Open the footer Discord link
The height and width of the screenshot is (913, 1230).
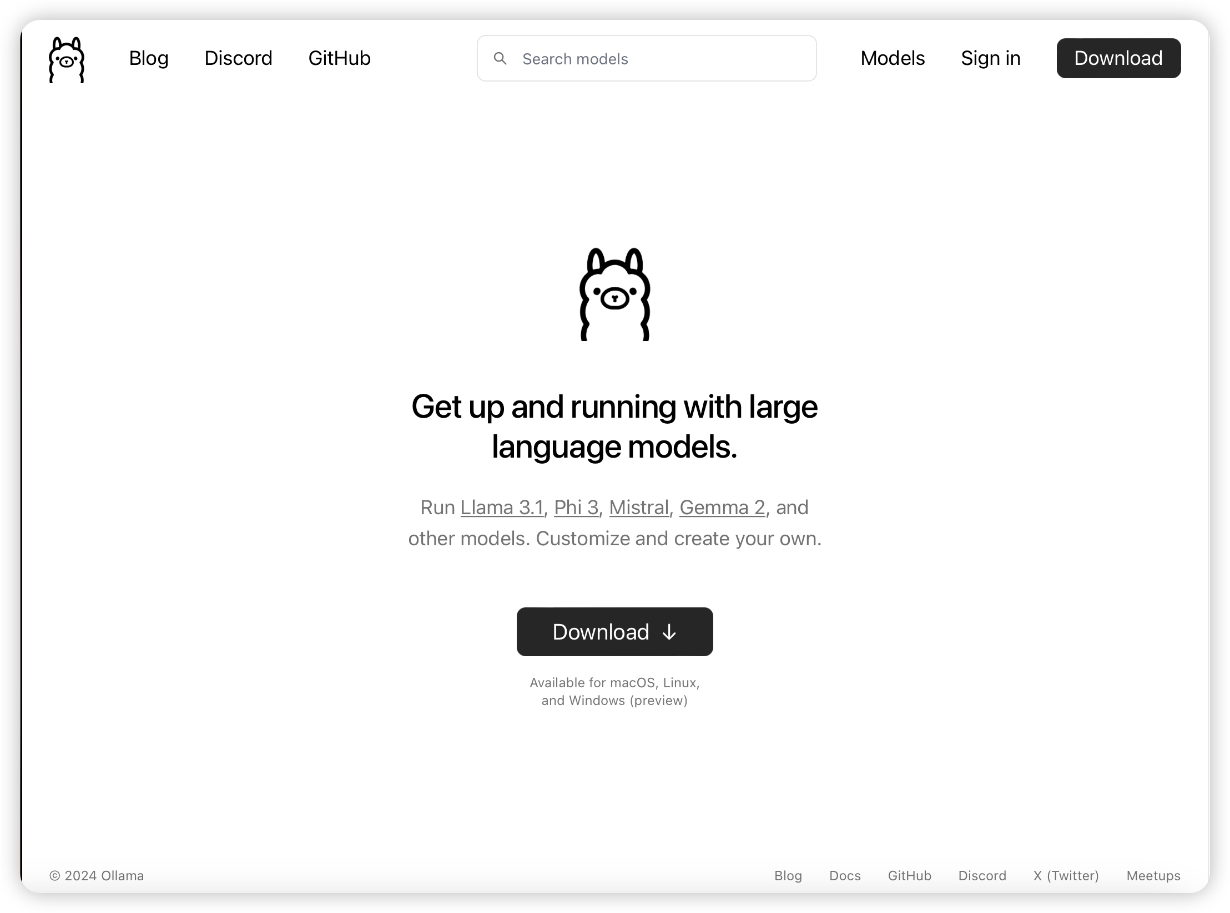click(982, 876)
